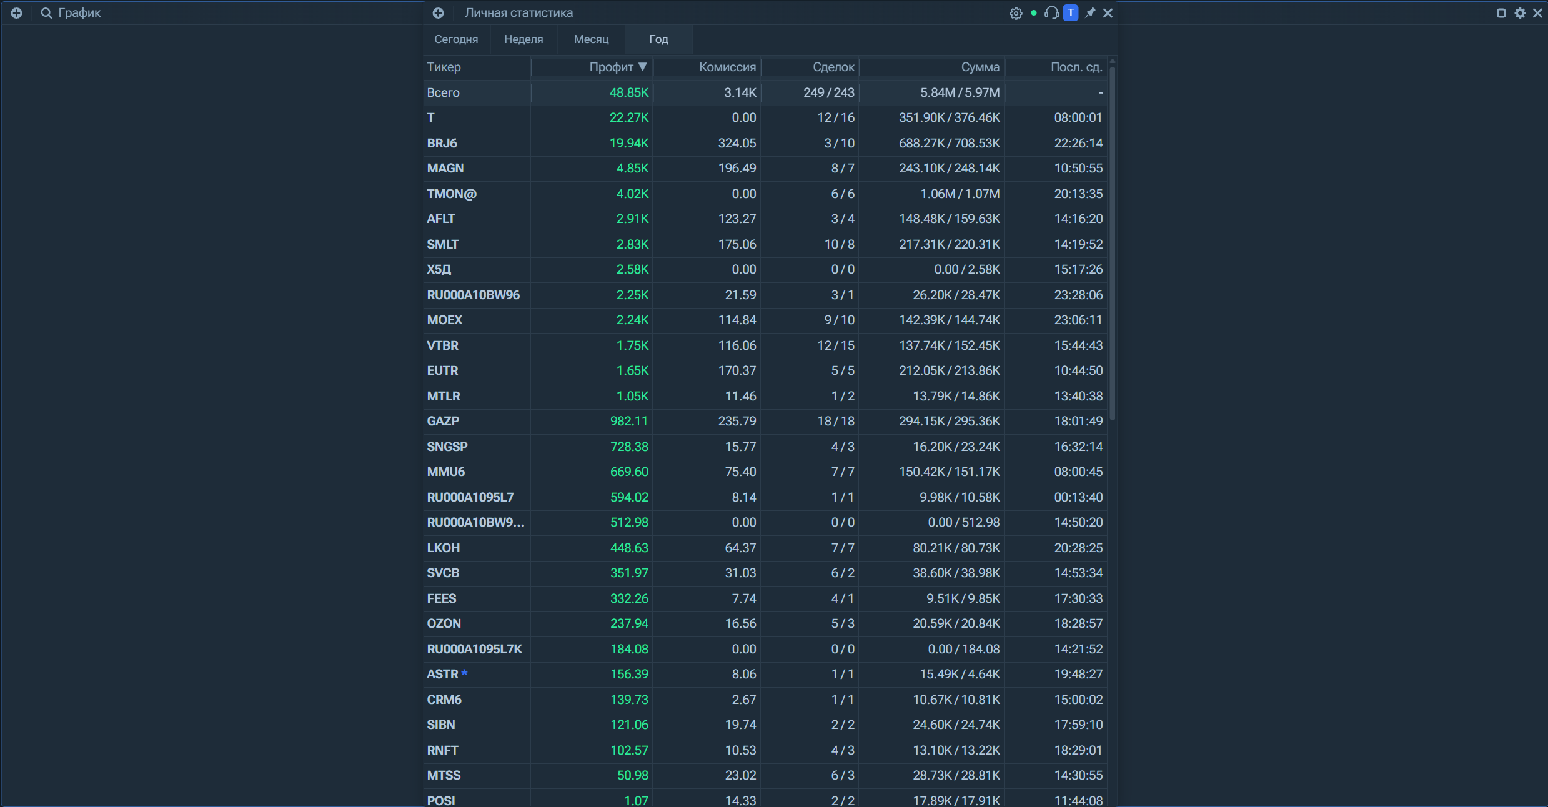Select the MAGN ticker
Viewport: 1548px width, 807px height.
pyautogui.click(x=445, y=168)
